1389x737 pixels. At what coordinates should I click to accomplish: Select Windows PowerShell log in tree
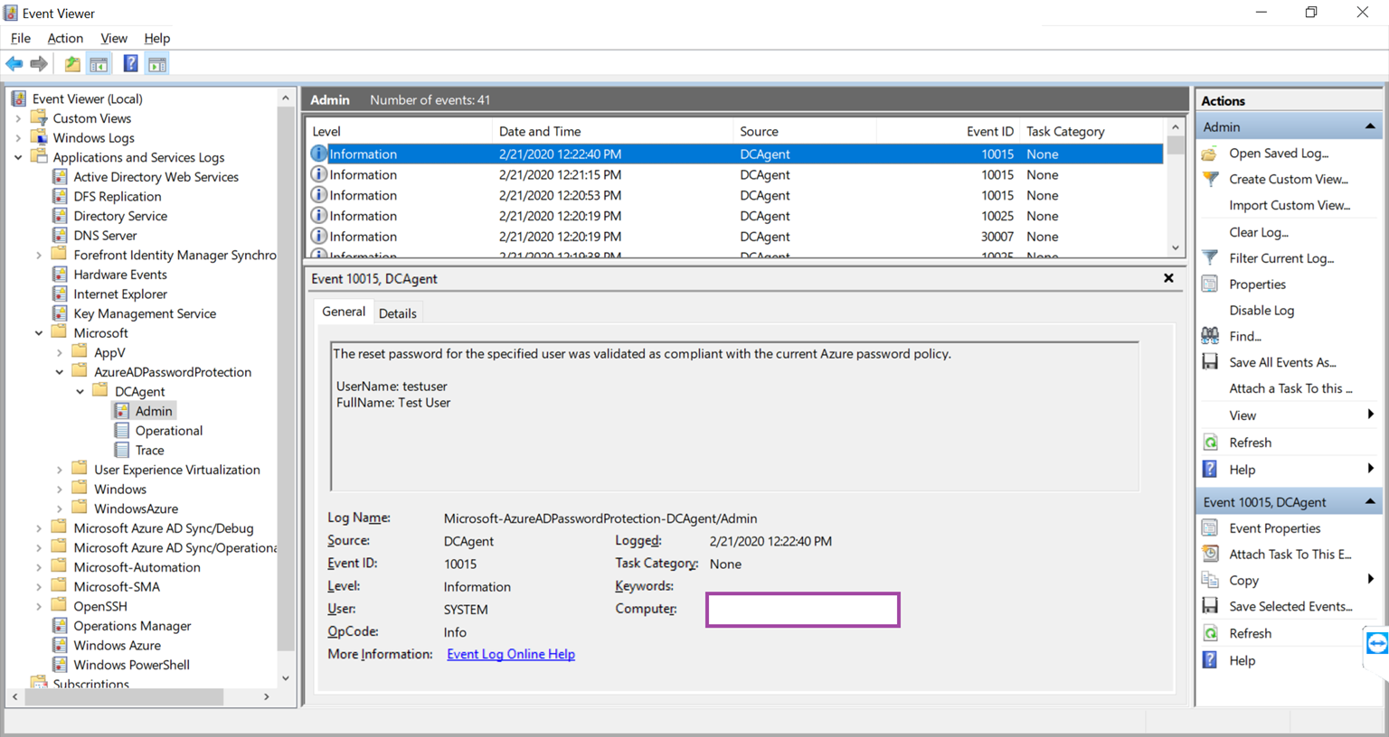tap(131, 665)
